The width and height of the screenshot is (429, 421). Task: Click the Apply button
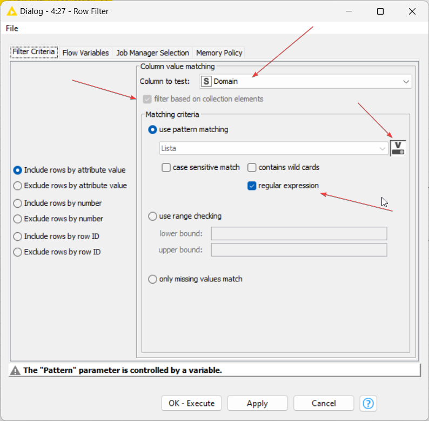tap(257, 403)
